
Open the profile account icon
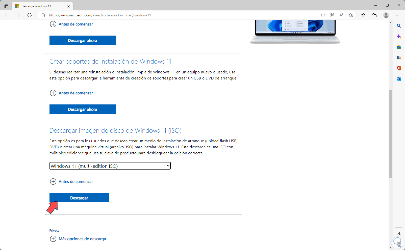pos(386,15)
